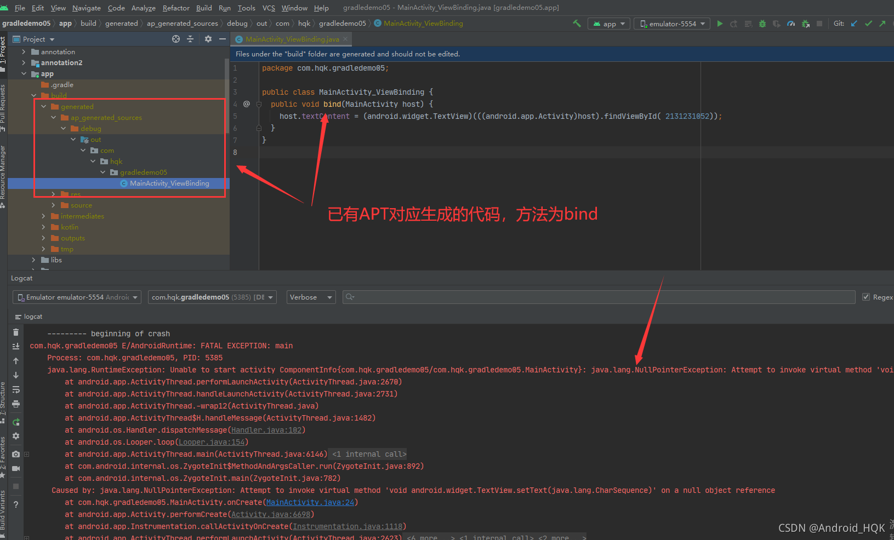Jump up the stack trace arrow
This screenshot has width=894, height=540.
coord(16,361)
